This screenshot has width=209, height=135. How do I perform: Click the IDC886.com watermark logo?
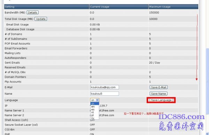181,117
